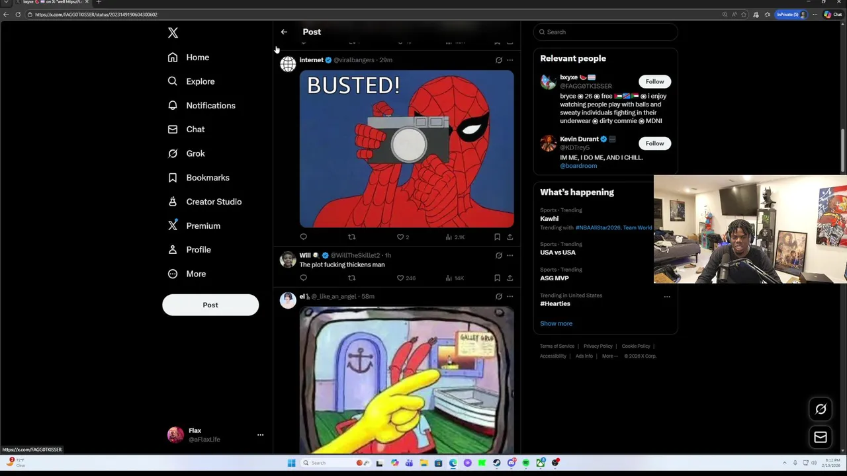The width and height of the screenshot is (847, 476).
Task: Open more options on Will's post
Action: (x=510, y=255)
